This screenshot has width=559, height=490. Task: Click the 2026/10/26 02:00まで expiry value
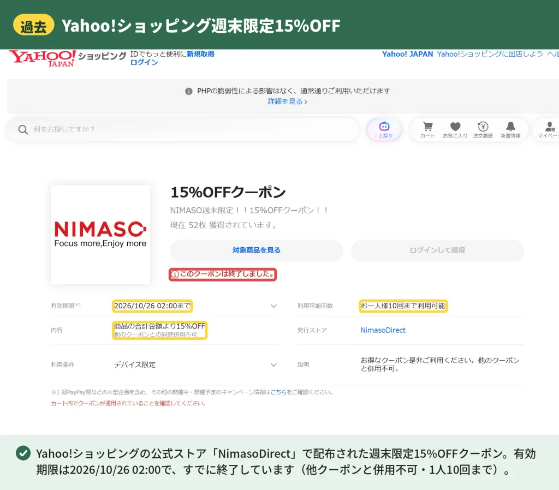pyautogui.click(x=153, y=306)
